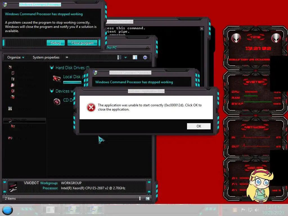Click the cmd.exe Application Error title bar
Image resolution: width=288 pixels, height=216 pixels.
point(146,91)
